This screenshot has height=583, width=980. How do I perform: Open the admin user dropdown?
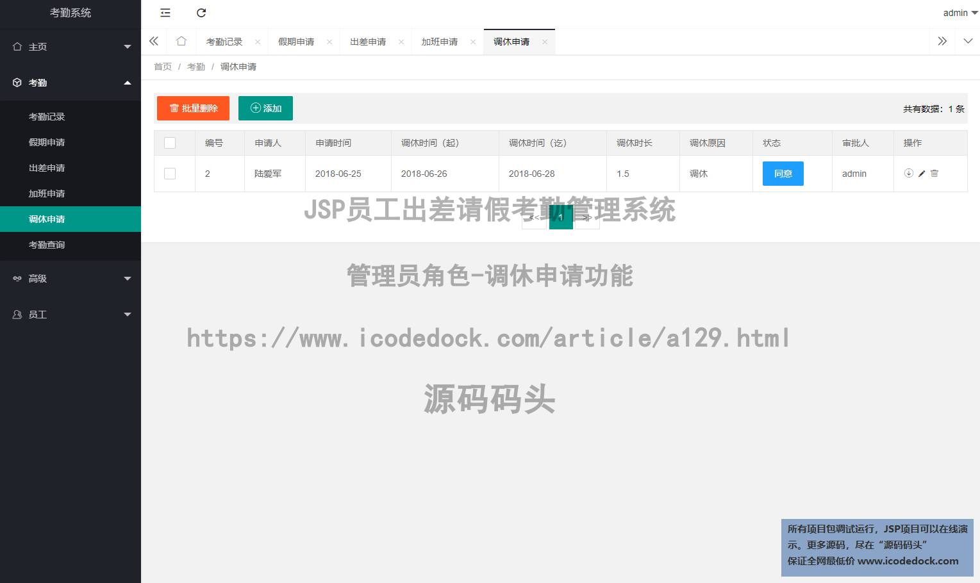960,13
